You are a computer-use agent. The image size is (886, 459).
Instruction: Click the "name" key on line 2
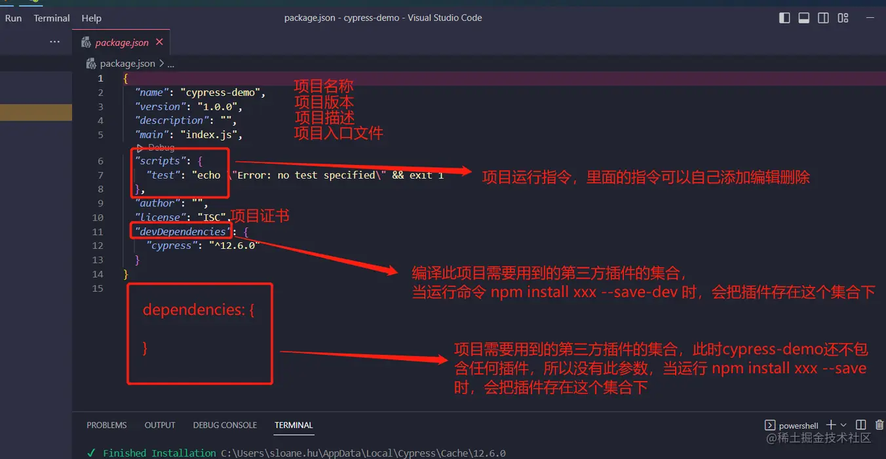point(152,92)
